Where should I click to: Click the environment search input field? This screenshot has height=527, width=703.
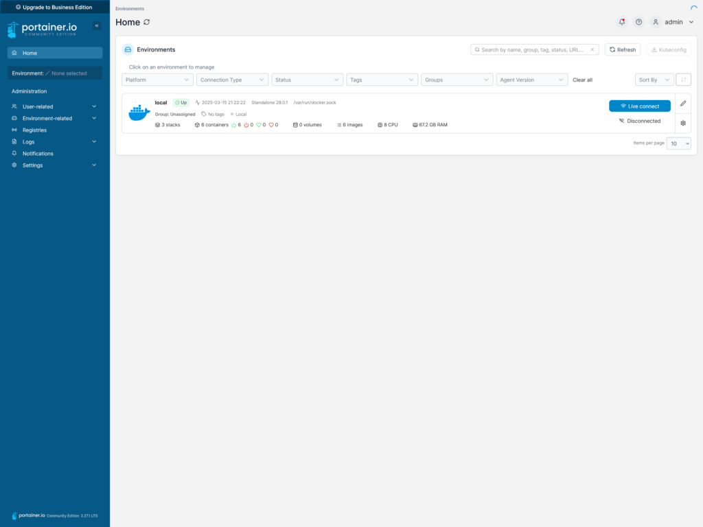532,49
